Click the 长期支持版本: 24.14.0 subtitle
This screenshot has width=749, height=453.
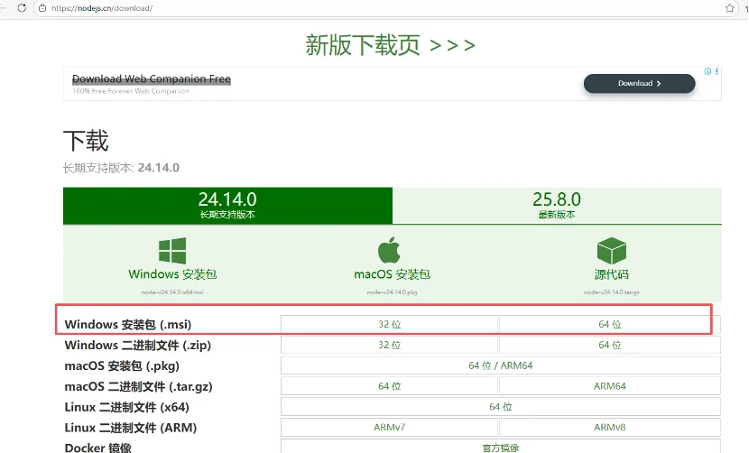pos(121,168)
